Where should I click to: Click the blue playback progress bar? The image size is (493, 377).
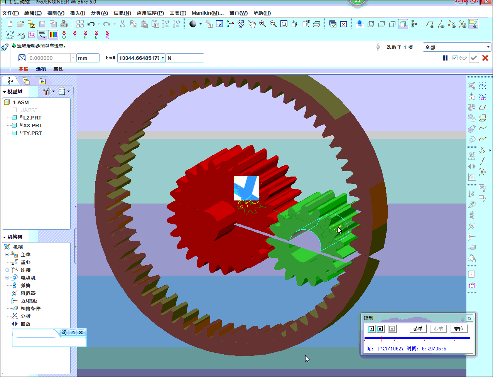coord(417,338)
